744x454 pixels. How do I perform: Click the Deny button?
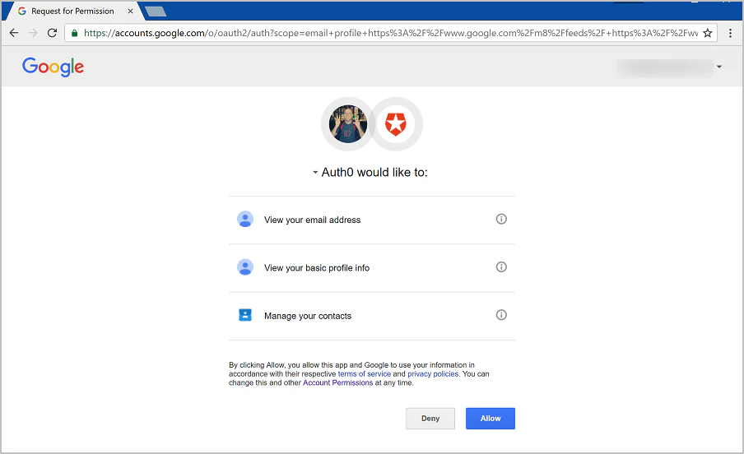pyautogui.click(x=430, y=419)
